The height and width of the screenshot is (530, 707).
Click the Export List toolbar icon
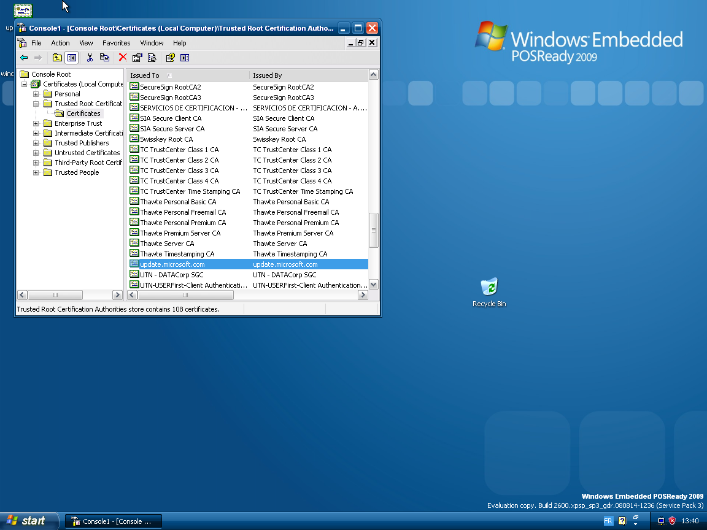(x=152, y=58)
